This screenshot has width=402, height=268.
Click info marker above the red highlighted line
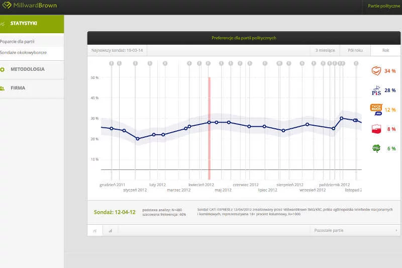pyautogui.click(x=208, y=63)
